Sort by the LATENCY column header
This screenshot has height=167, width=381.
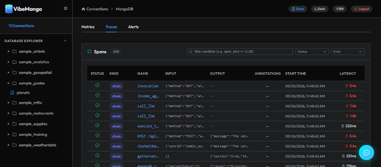tap(348, 73)
